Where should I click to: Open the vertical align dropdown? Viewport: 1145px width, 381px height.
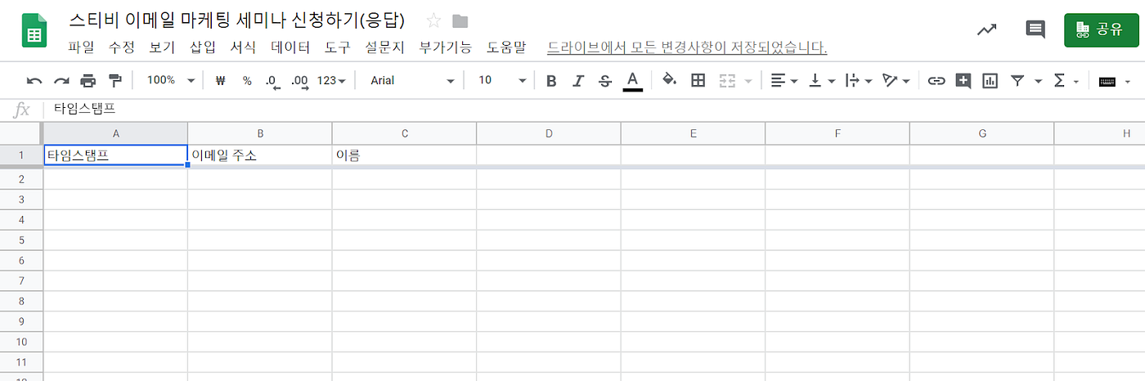pos(821,80)
